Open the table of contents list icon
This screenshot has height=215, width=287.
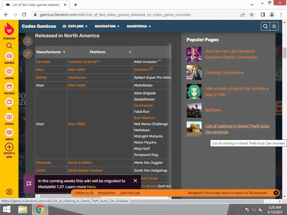28,41
